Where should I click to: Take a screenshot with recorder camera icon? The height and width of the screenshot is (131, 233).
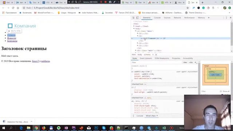pyautogui.click(x=110, y=2)
